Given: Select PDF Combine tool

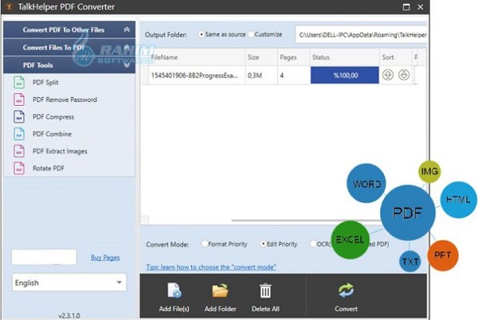Looking at the screenshot, I should click(52, 134).
